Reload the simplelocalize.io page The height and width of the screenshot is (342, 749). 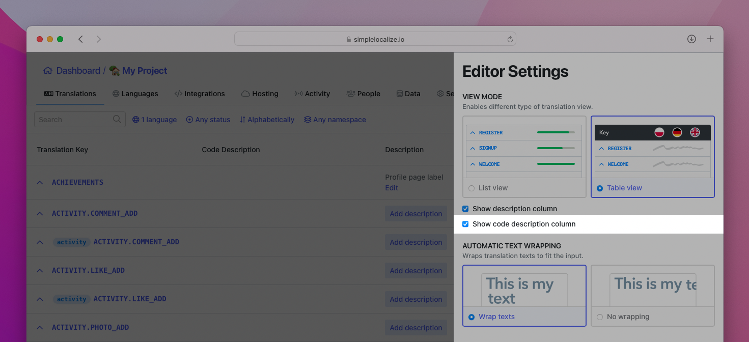(510, 39)
